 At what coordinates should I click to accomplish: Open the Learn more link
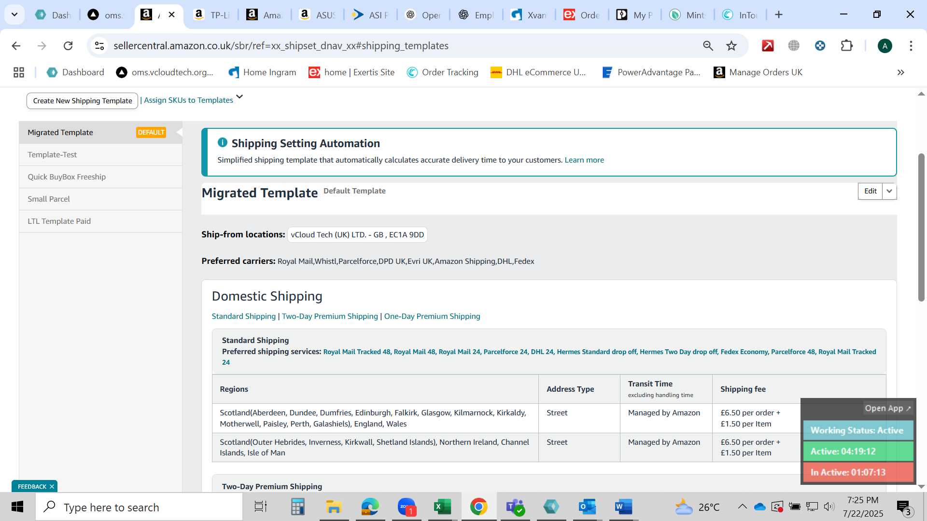pyautogui.click(x=584, y=160)
